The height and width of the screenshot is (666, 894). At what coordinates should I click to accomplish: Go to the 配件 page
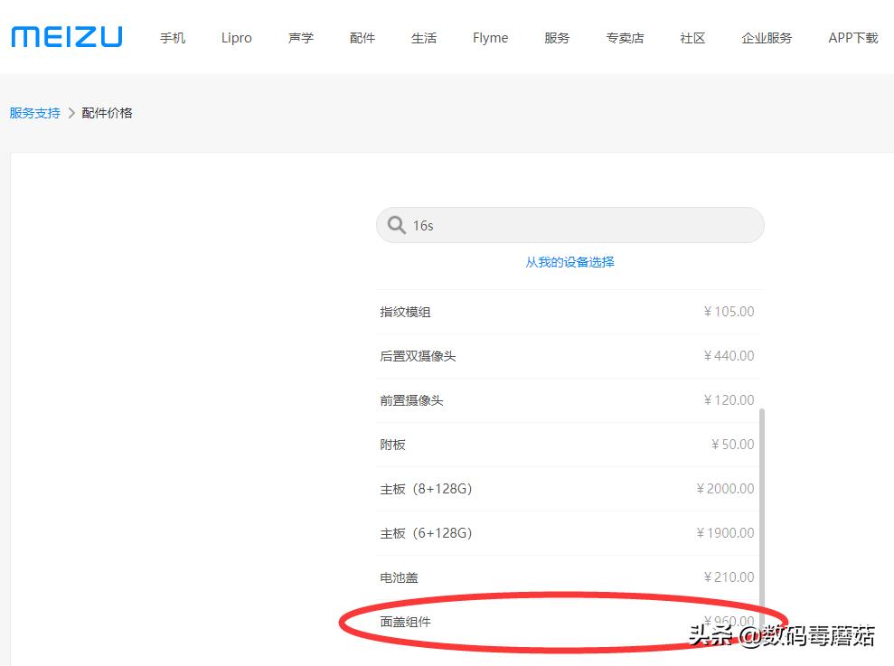pos(362,38)
